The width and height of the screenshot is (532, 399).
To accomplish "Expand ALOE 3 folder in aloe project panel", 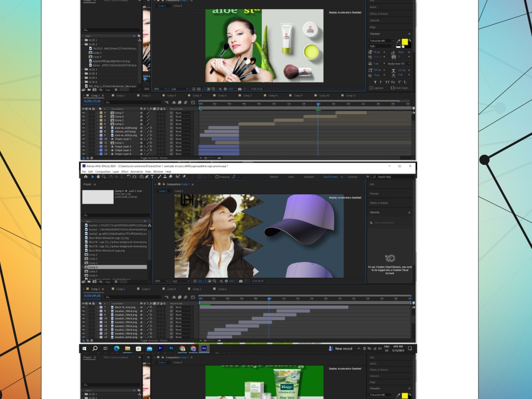I will pos(82,69).
